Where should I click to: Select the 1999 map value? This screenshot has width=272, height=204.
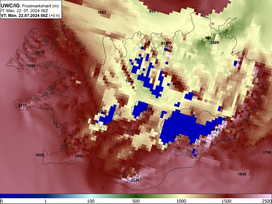(x=31, y=66)
